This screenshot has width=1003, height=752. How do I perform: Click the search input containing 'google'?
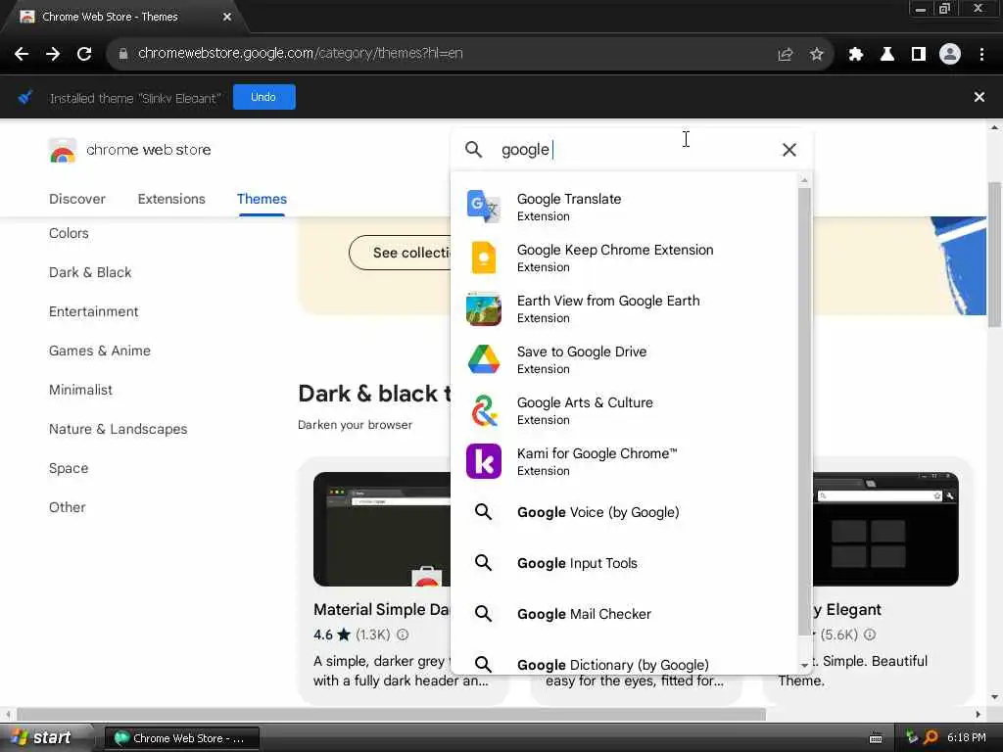click(634, 150)
